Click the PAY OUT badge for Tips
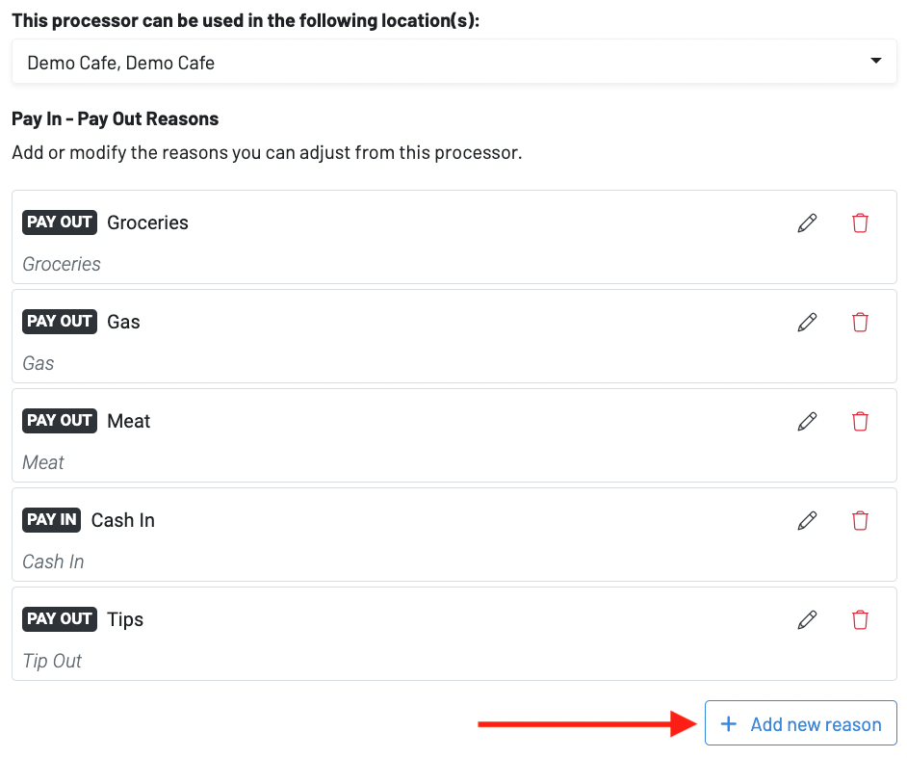907x758 pixels. 60,619
